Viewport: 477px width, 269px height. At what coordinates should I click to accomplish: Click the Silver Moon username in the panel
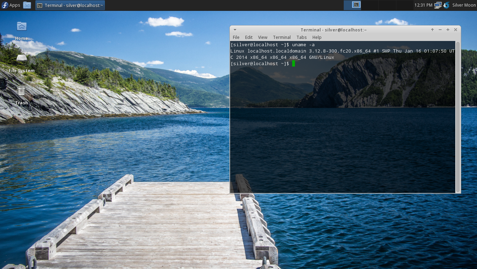click(x=464, y=5)
